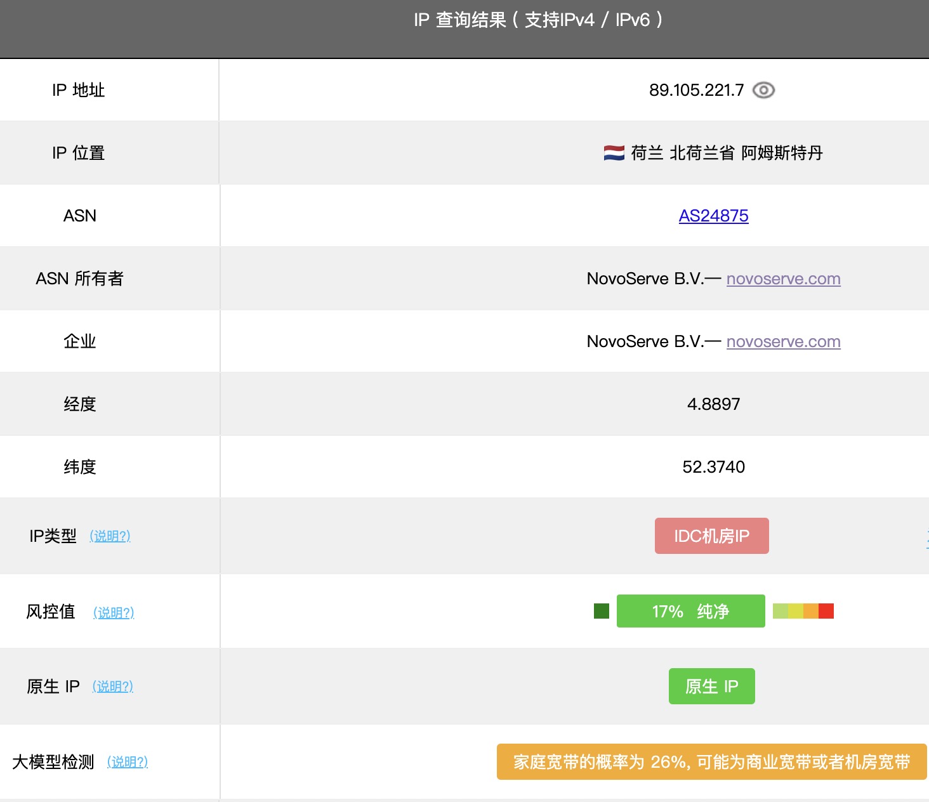Select the IP address 89.105.221.7 text
This screenshot has height=802, width=929.
(696, 90)
